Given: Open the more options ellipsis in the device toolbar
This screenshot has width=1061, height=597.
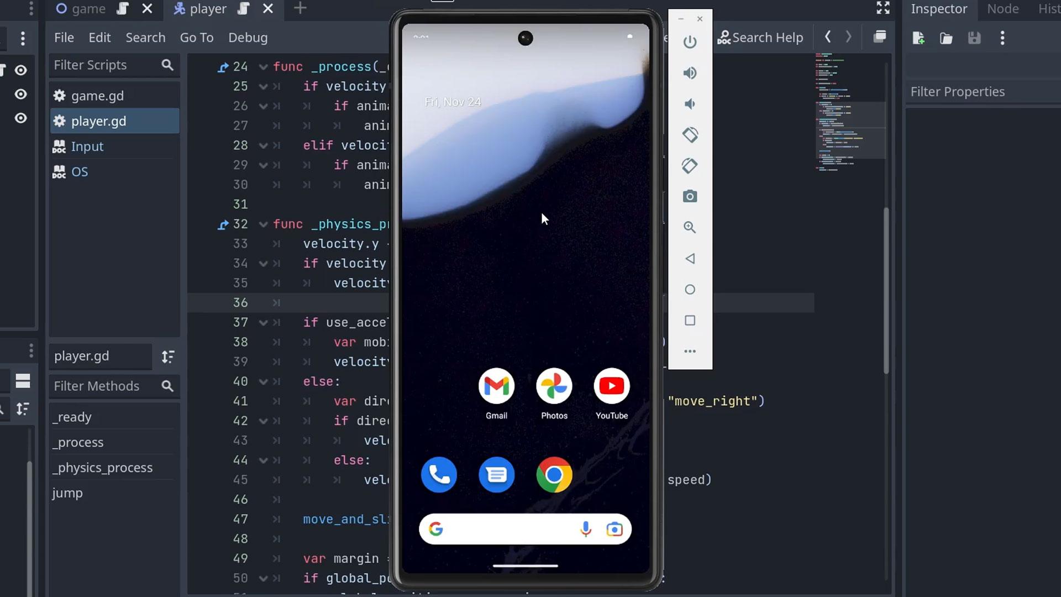Looking at the screenshot, I should 690,351.
